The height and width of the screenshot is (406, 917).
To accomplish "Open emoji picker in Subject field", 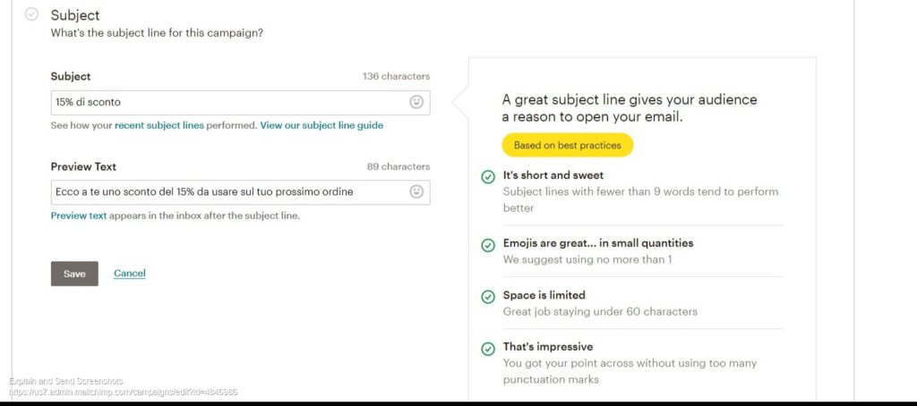I will [416, 102].
